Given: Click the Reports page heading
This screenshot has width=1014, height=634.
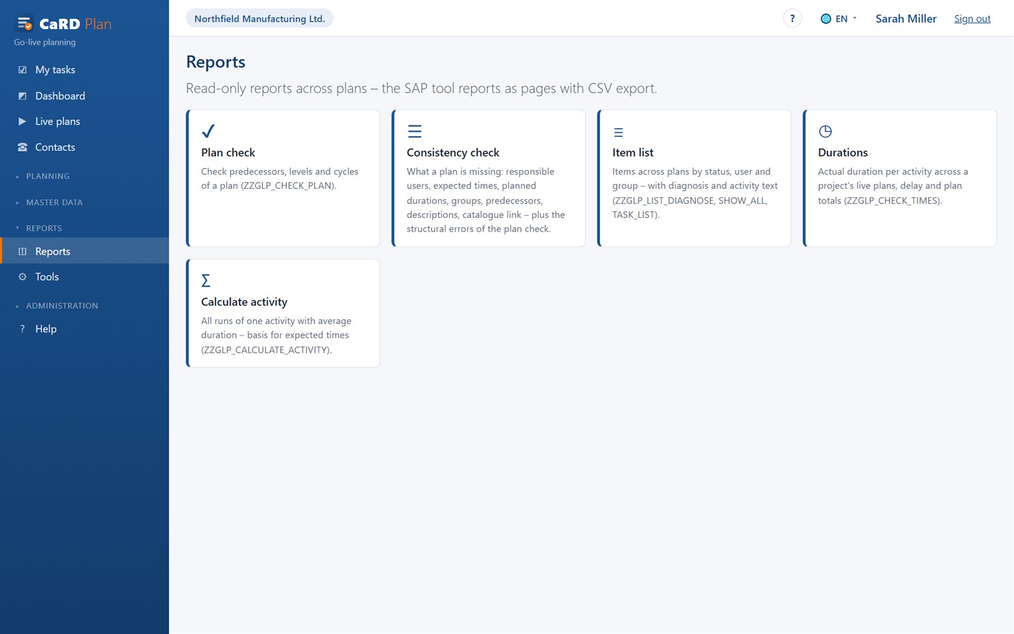Looking at the screenshot, I should click(x=215, y=62).
